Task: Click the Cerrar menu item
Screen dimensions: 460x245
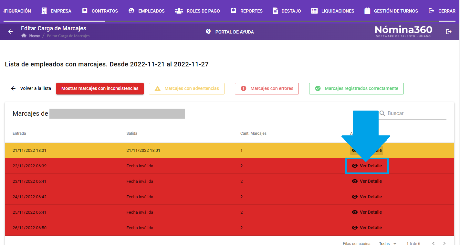Action: click(x=442, y=11)
